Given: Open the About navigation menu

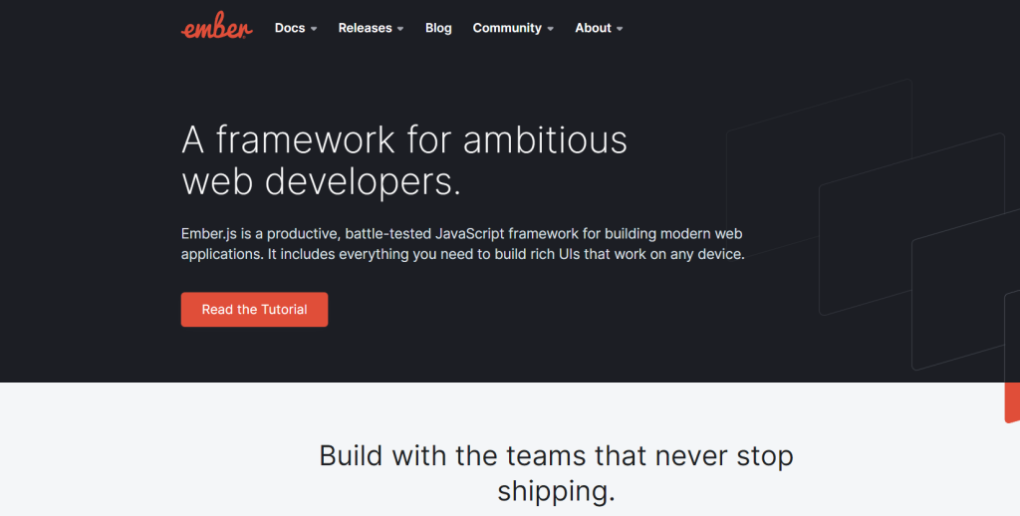Looking at the screenshot, I should coord(593,28).
